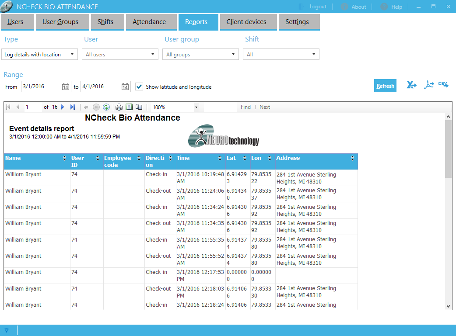Open the Help page

391,7
